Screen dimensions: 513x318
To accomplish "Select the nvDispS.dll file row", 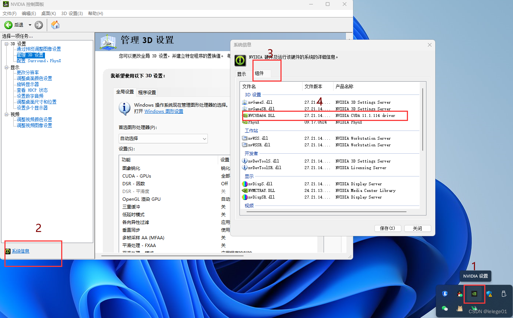I will pyautogui.click(x=330, y=184).
